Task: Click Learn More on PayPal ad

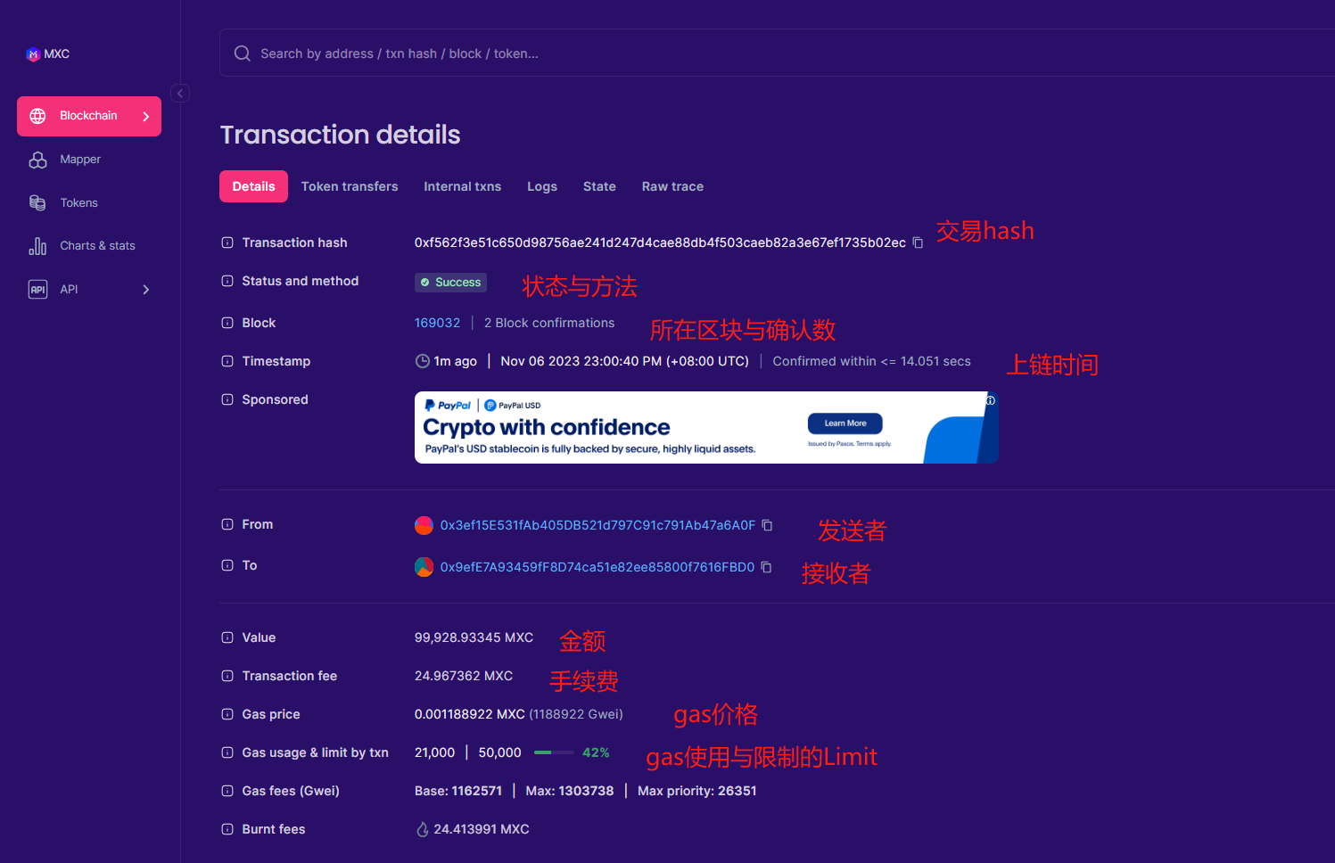Action: pos(845,423)
